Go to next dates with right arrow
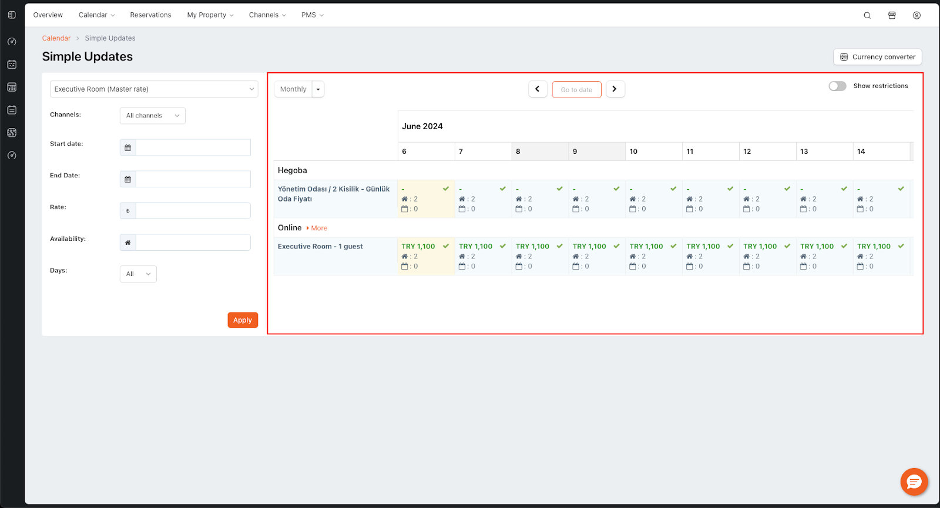 coord(615,89)
